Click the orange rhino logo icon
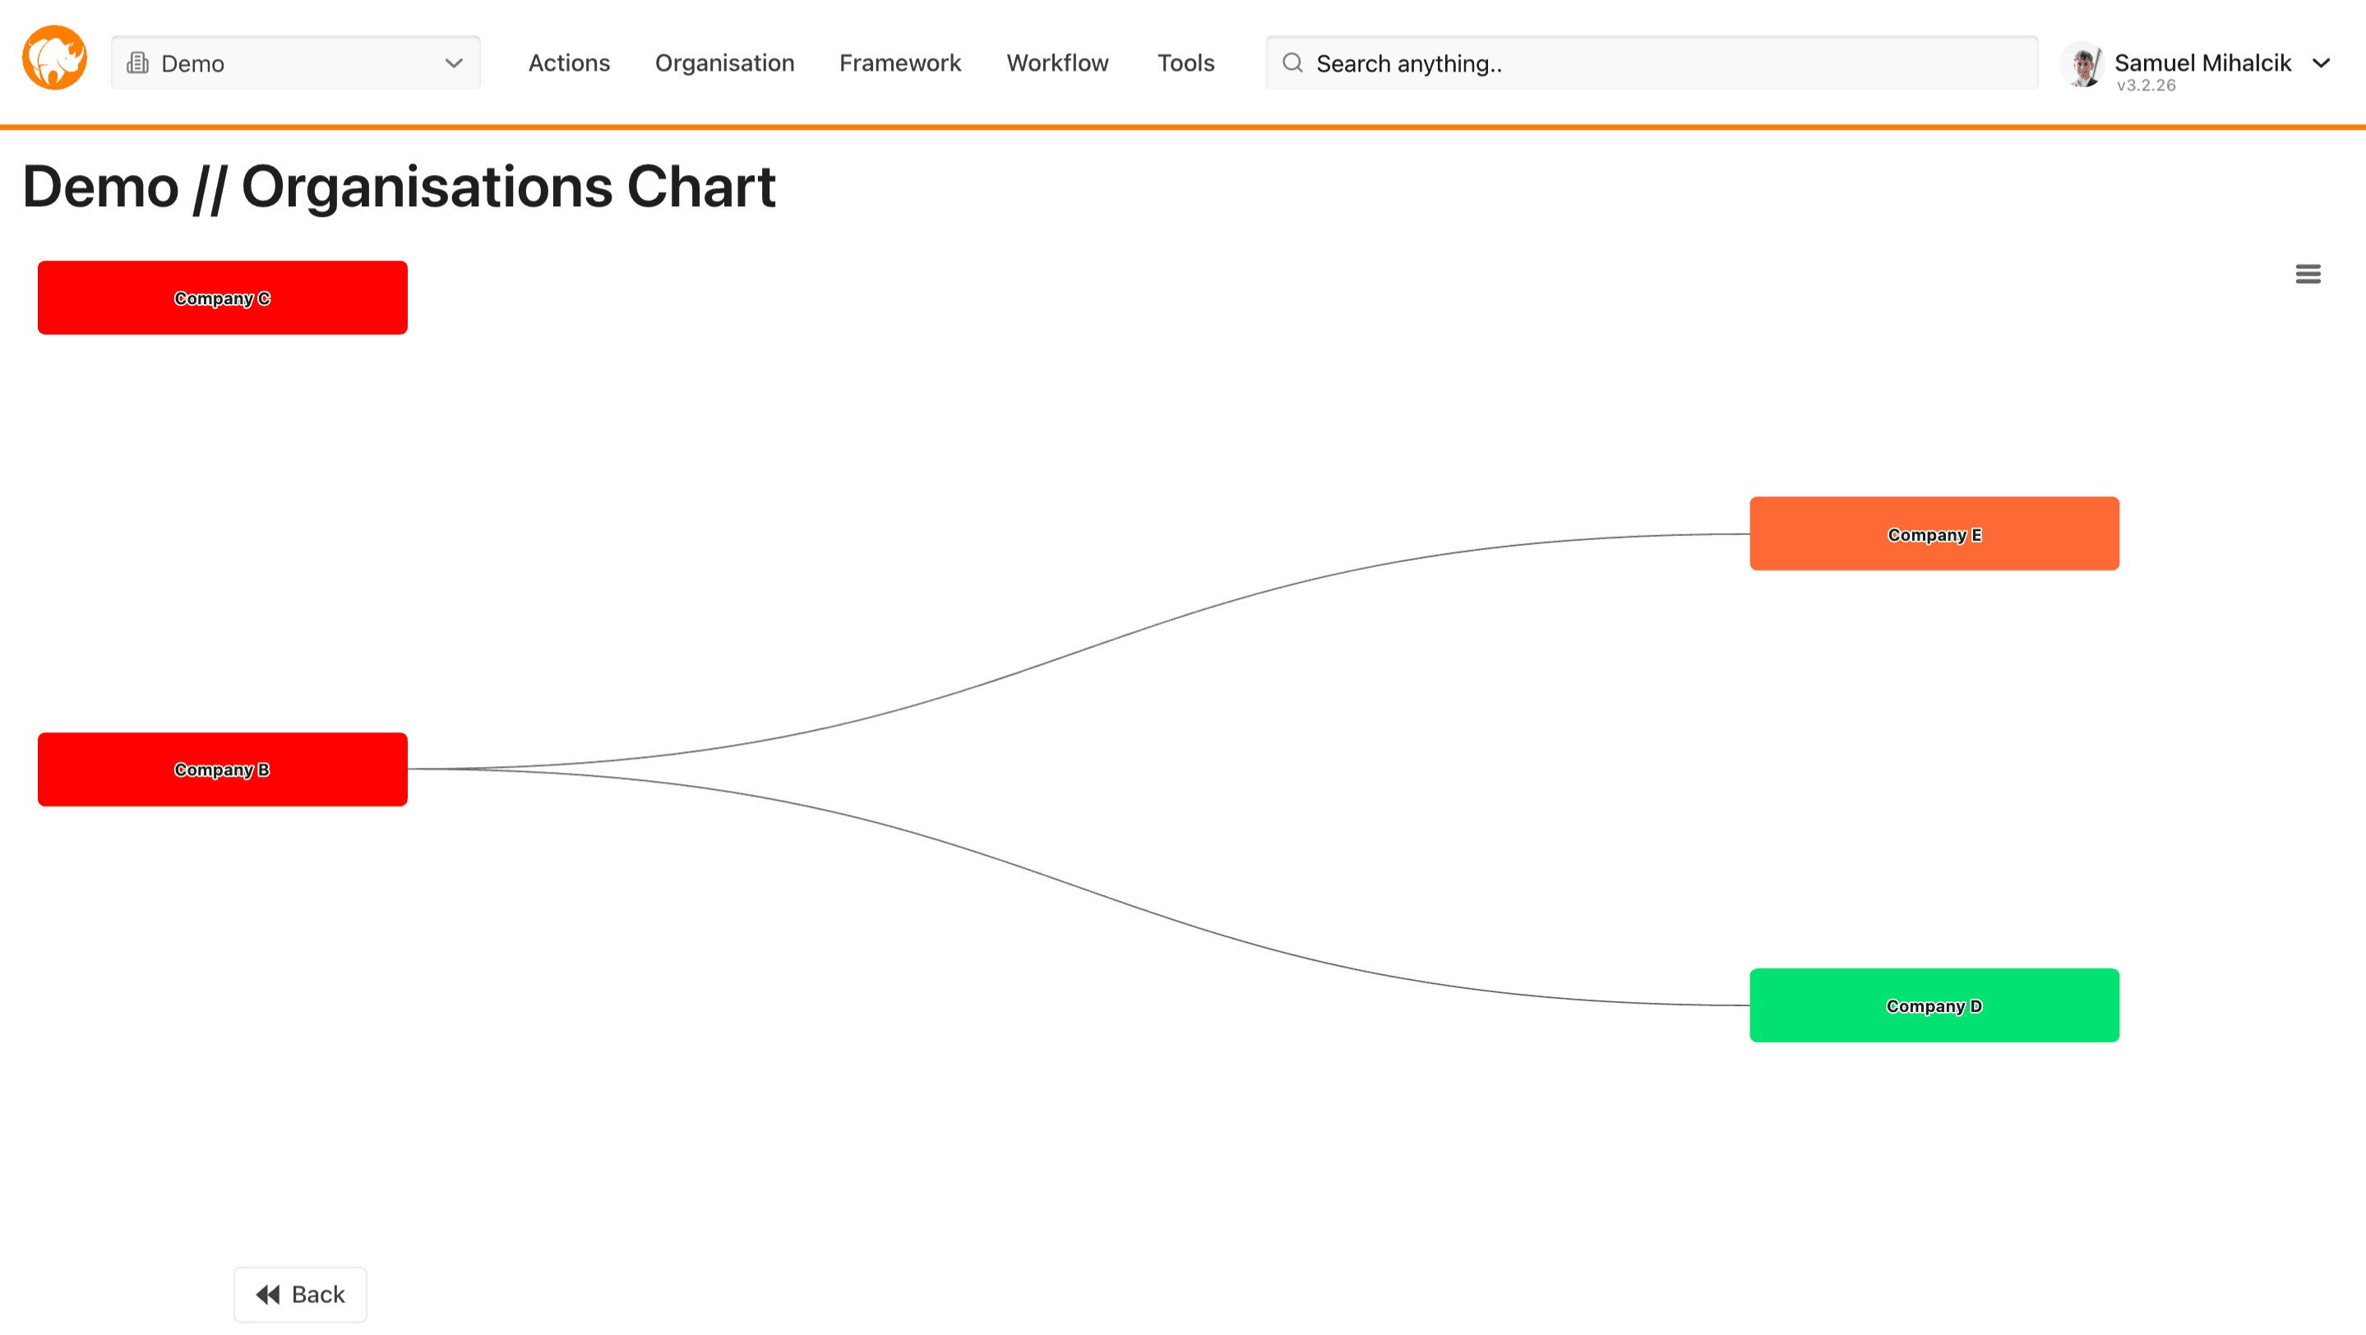The height and width of the screenshot is (1335, 2366). click(54, 58)
